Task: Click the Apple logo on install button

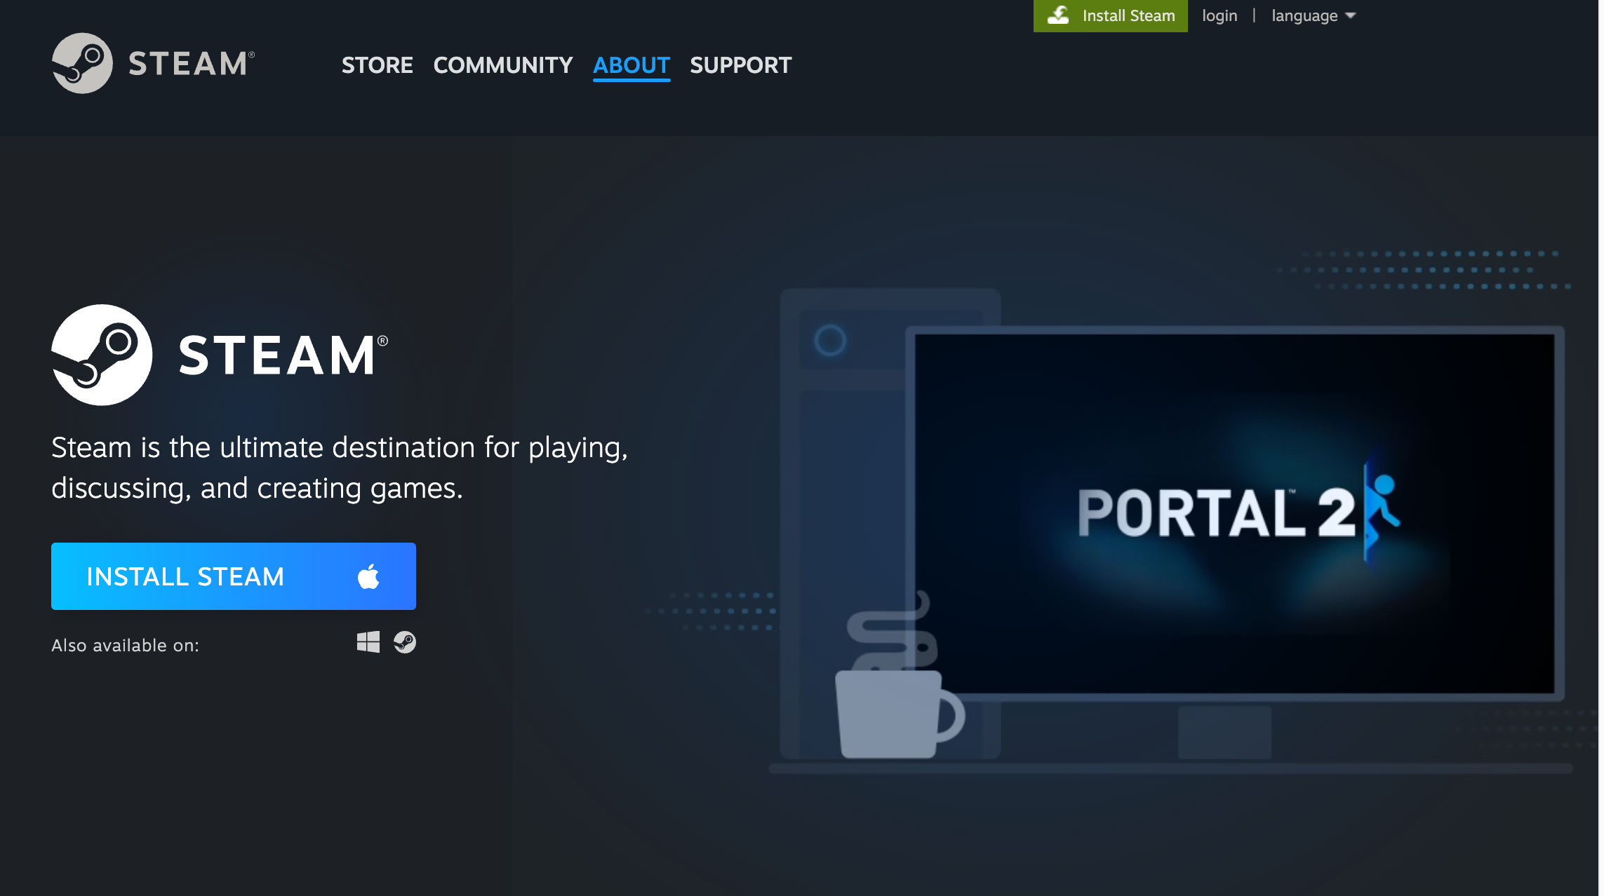Action: 368,576
